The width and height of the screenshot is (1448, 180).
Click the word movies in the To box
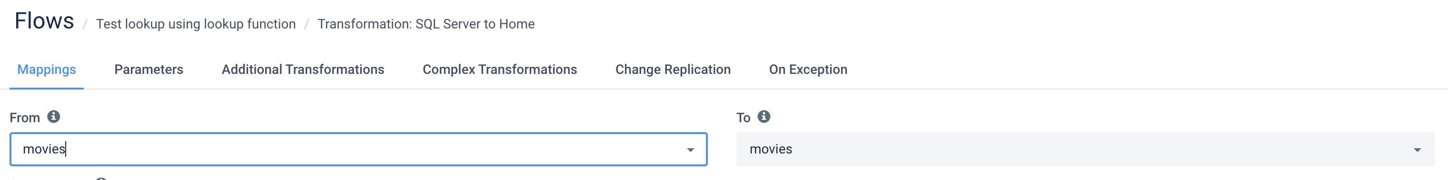(x=771, y=149)
